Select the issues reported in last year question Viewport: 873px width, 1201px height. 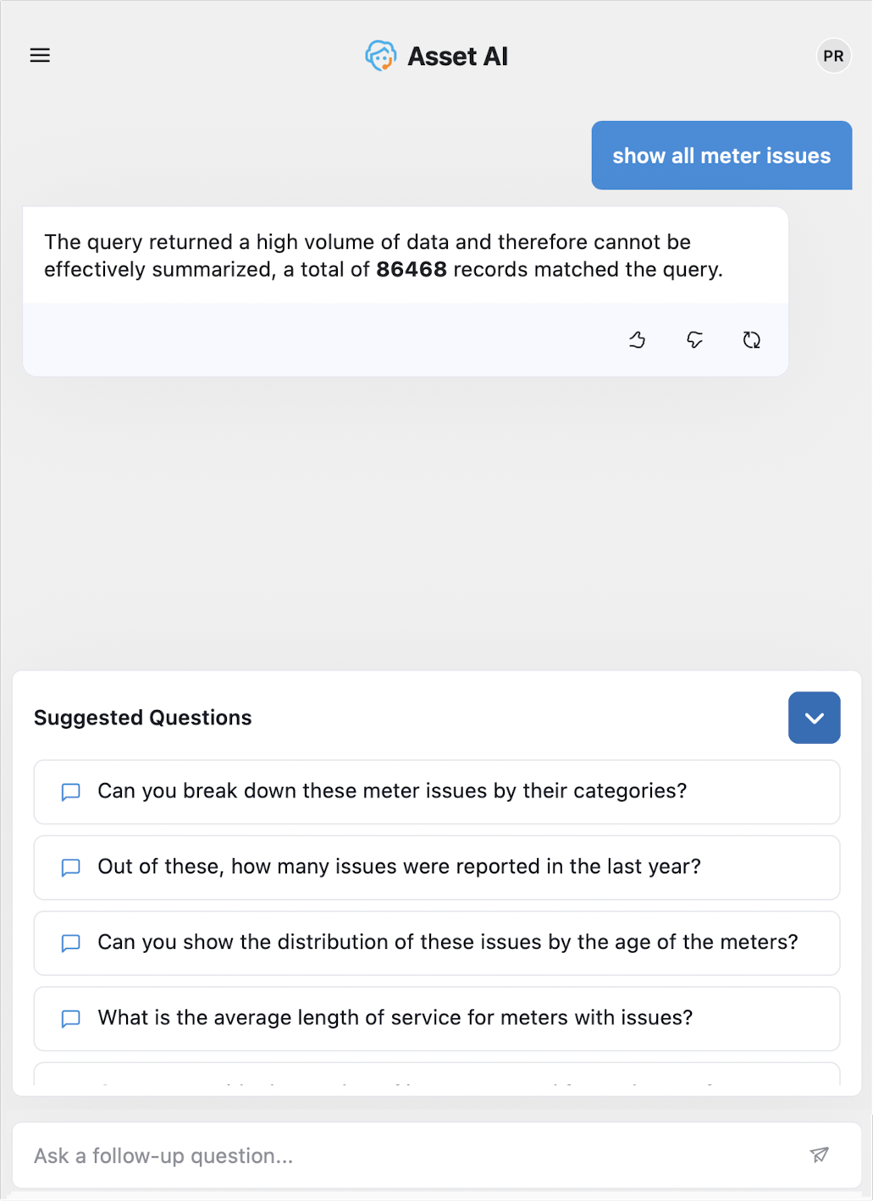click(x=399, y=867)
